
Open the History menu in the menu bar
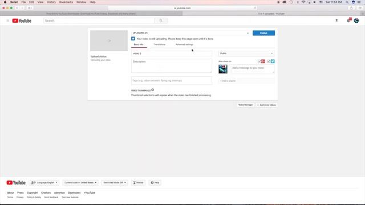pos(51,2)
